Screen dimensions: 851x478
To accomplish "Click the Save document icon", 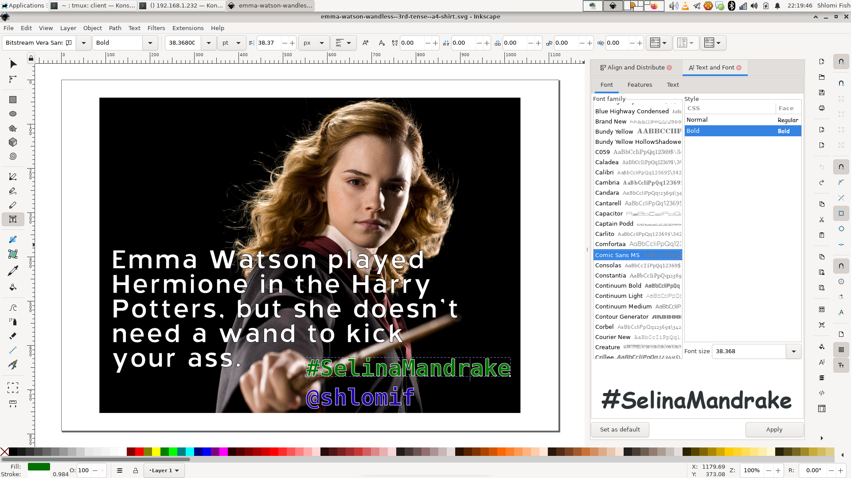I will 822,93.
